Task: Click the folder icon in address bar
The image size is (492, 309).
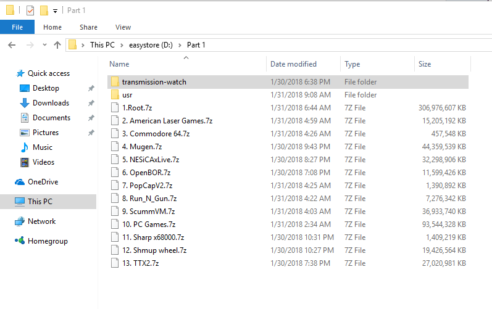Action: point(72,45)
